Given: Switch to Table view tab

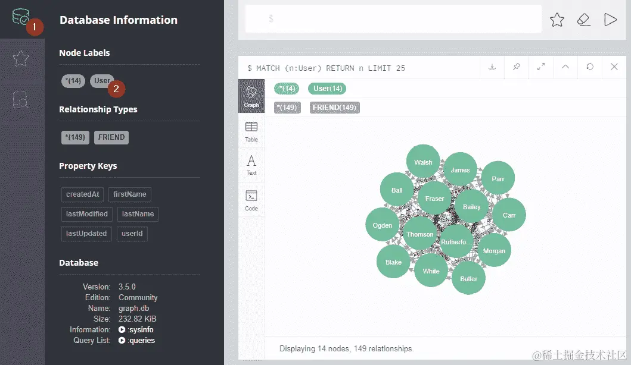Looking at the screenshot, I should tap(251, 132).
